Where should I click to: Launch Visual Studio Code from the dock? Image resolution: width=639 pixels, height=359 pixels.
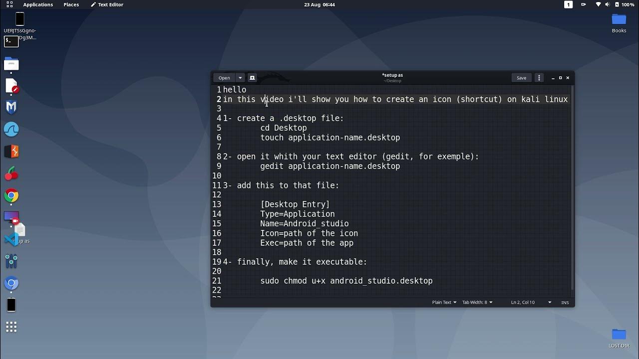(x=11, y=239)
